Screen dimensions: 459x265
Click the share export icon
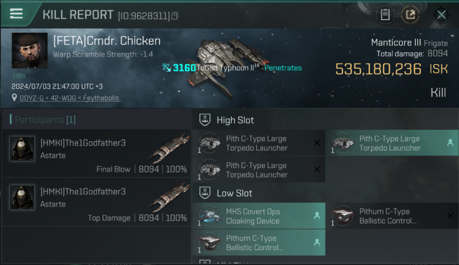[410, 15]
